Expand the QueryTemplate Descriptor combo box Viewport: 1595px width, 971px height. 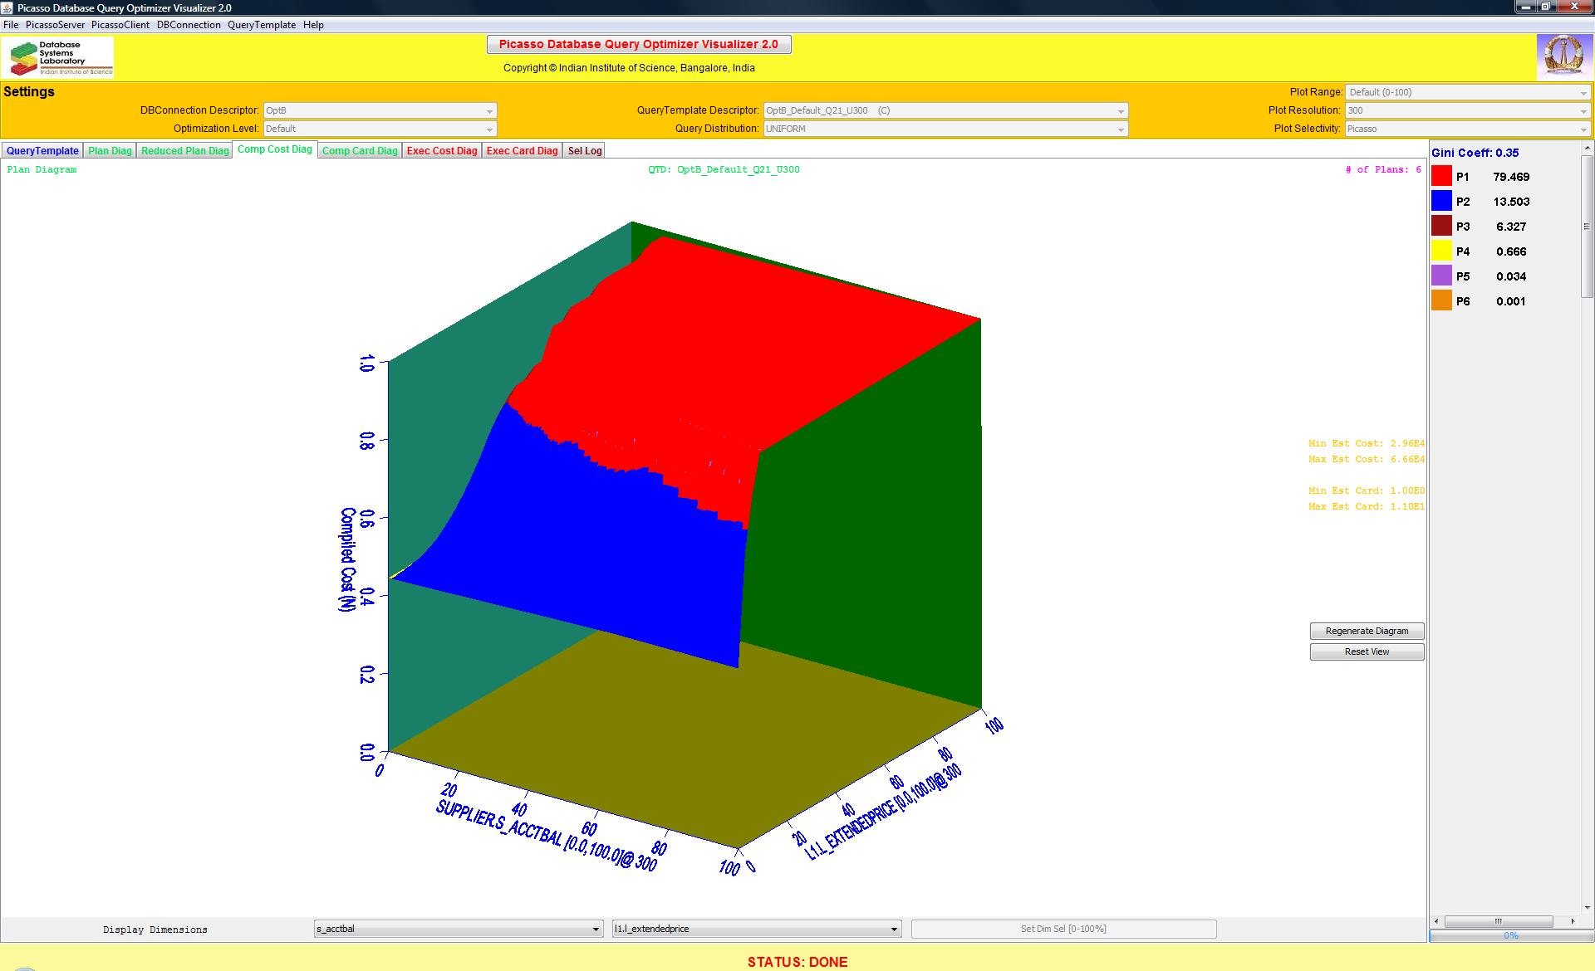[945, 110]
